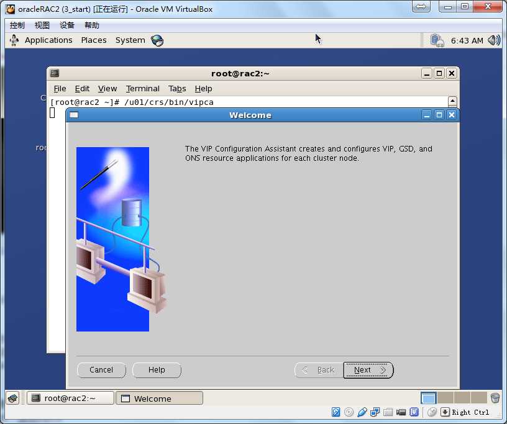Open the terminal View menu

(107, 89)
